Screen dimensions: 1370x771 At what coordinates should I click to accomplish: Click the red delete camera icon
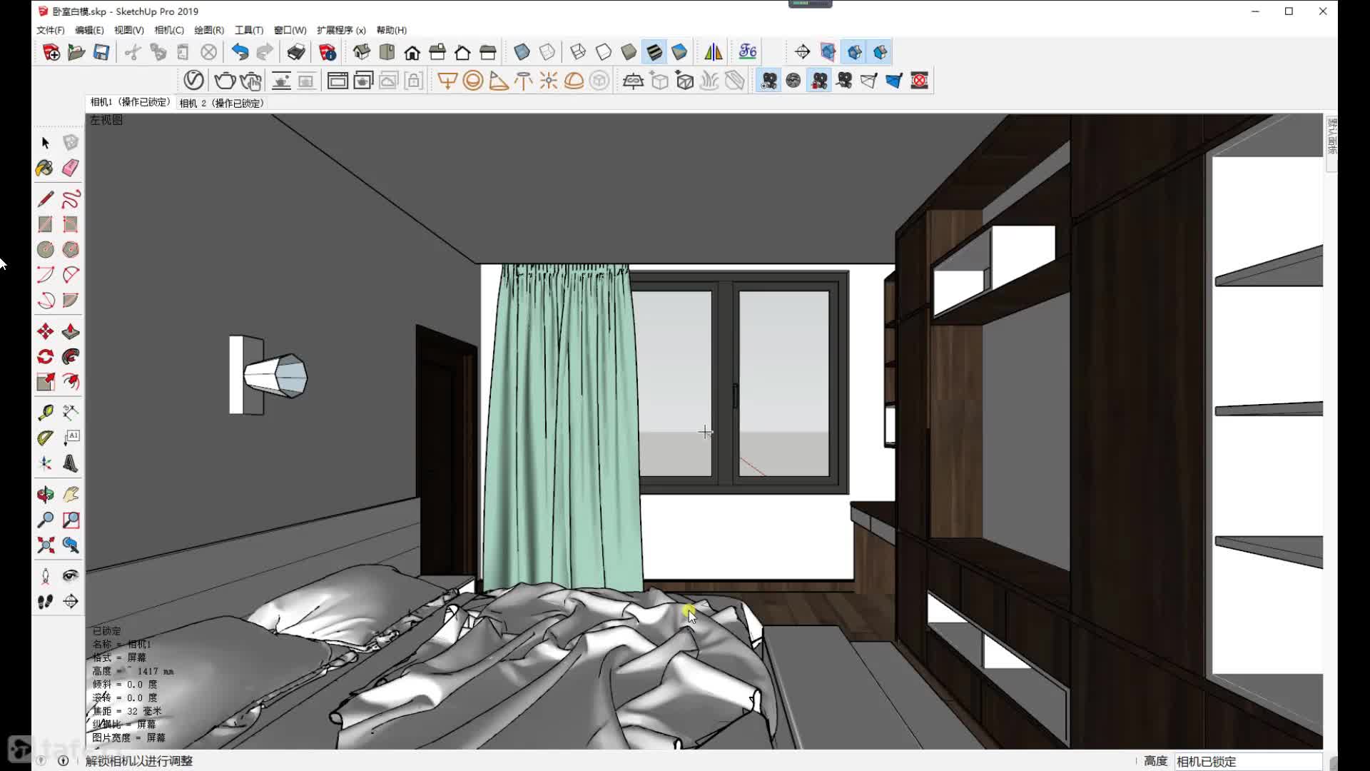[920, 81]
